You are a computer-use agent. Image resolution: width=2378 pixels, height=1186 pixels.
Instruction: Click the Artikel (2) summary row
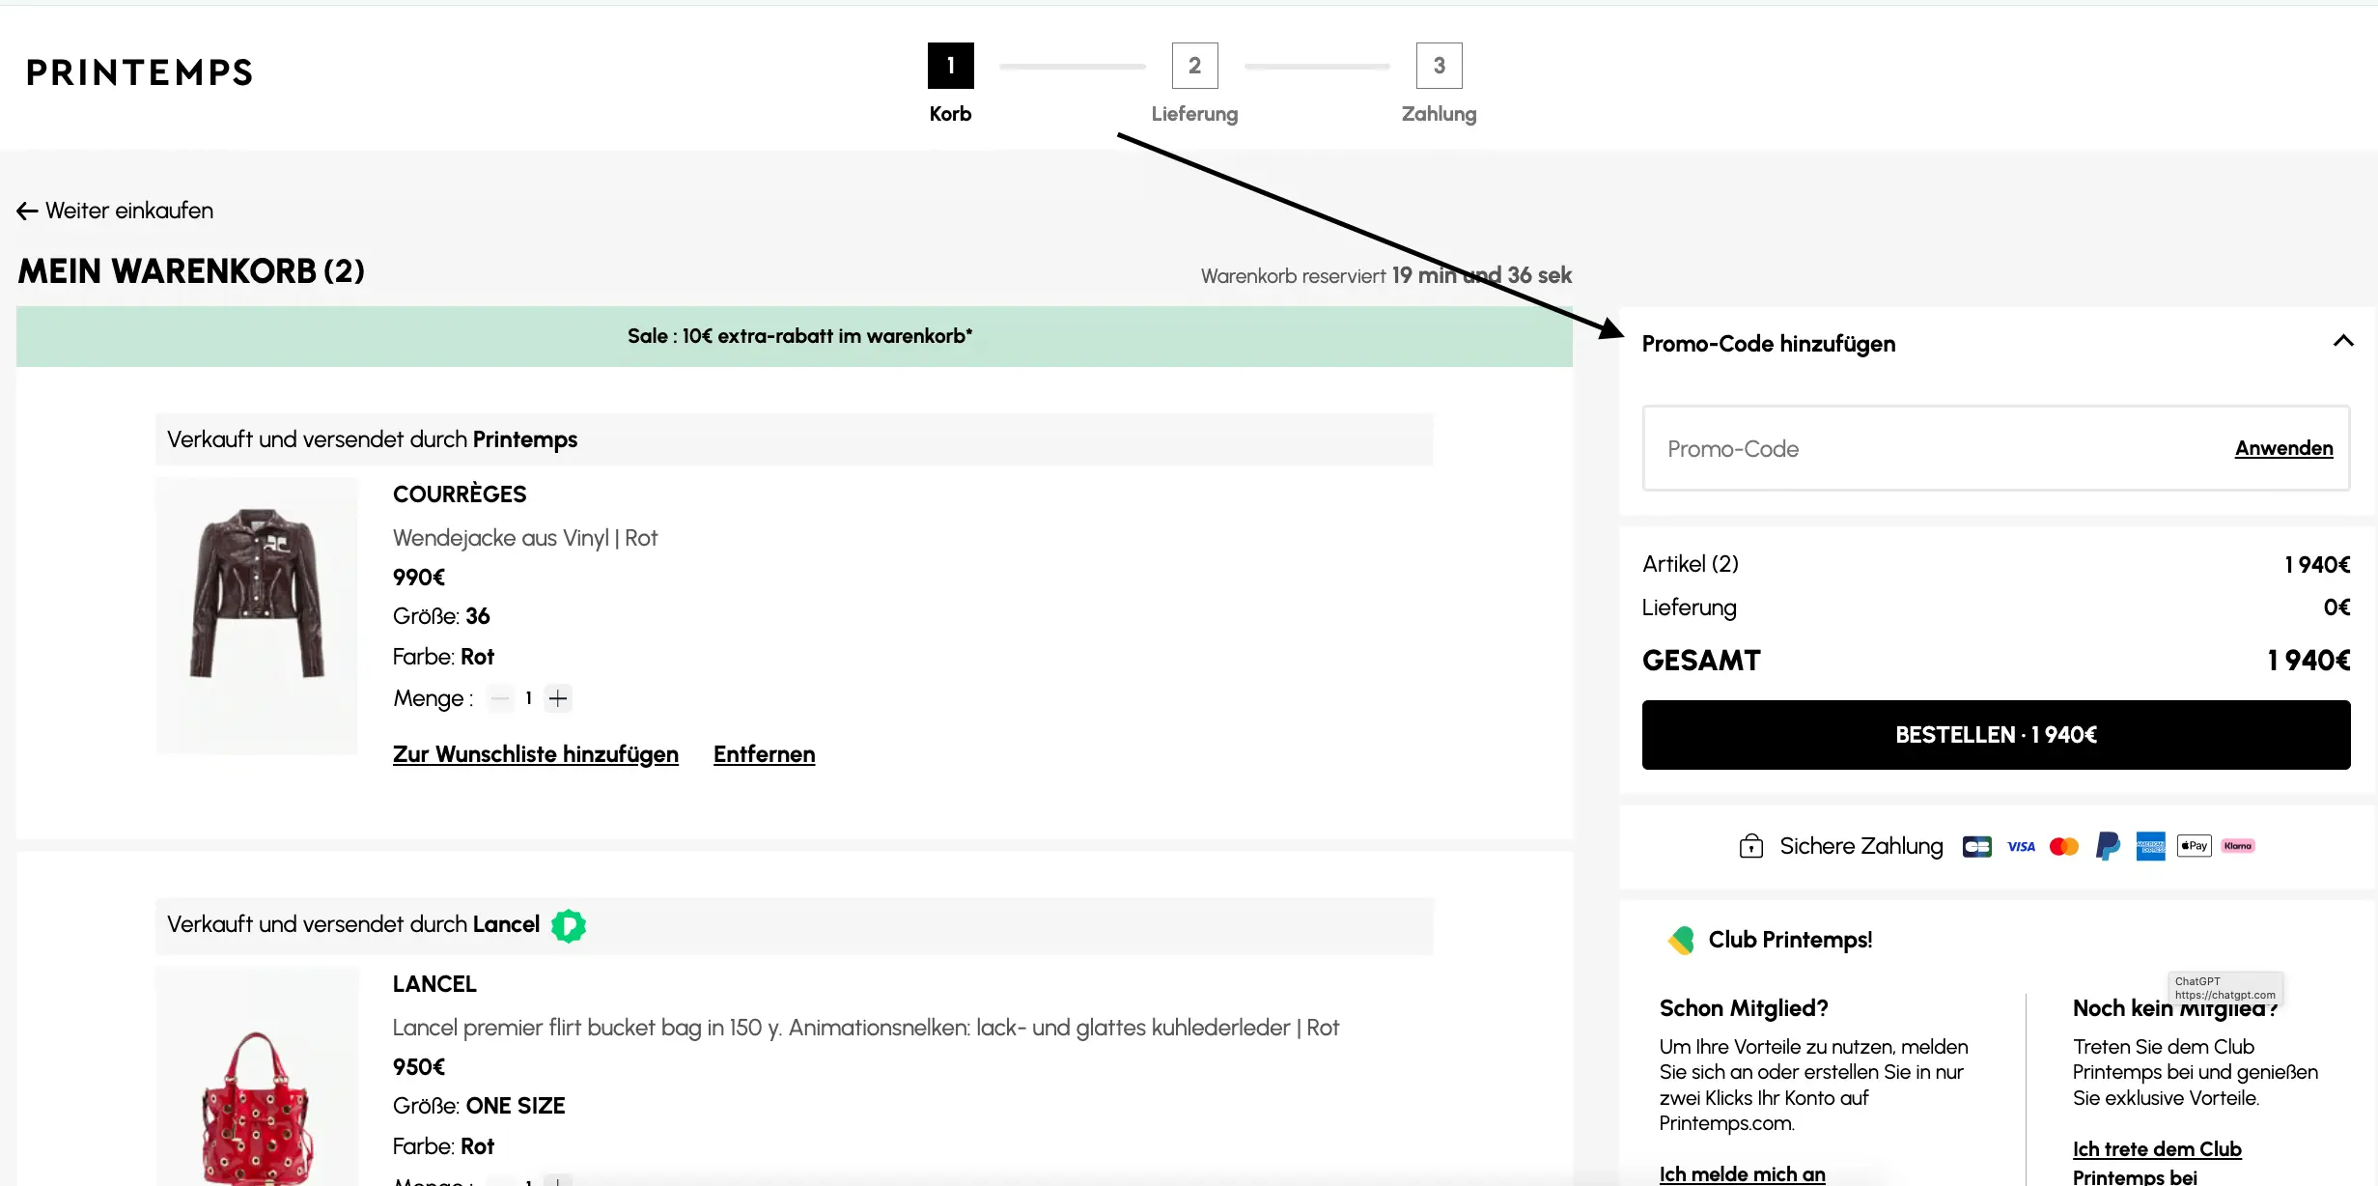[x=1996, y=564]
